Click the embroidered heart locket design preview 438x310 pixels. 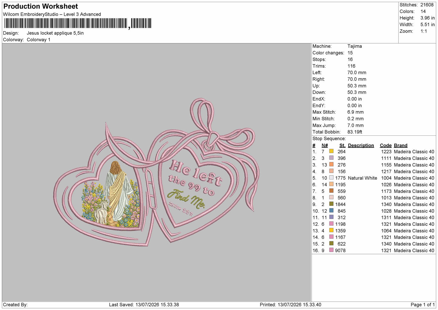(156, 172)
